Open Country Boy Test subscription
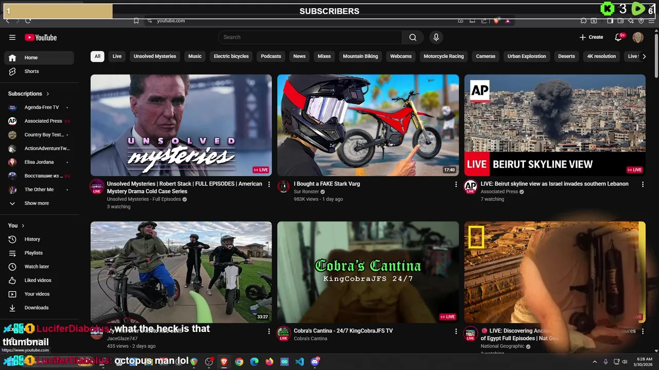 click(39, 135)
